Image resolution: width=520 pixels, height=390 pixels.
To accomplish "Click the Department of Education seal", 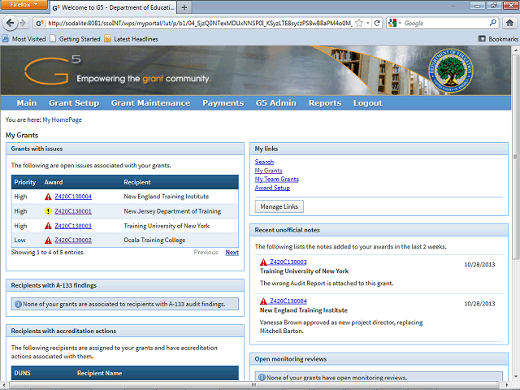I will [x=451, y=71].
